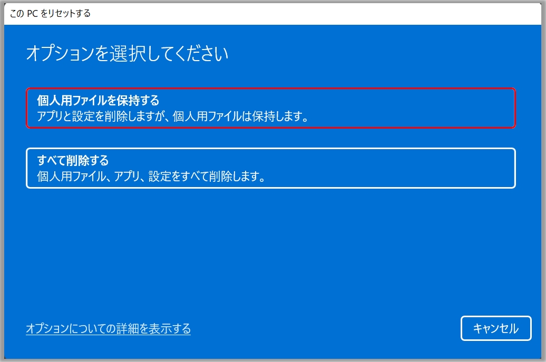Remove all personal files, apps, and settings
546x362 pixels.
click(x=270, y=168)
